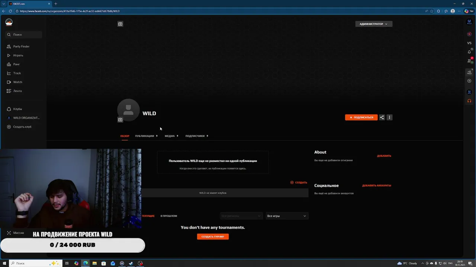Open the notifications bell
Screen dimensions: 476x267
point(469,52)
